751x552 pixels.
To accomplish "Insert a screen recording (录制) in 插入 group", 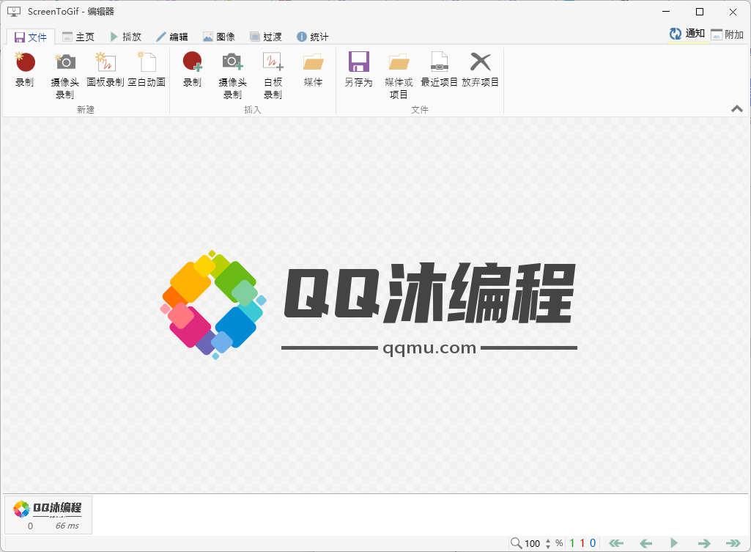I will (x=192, y=70).
